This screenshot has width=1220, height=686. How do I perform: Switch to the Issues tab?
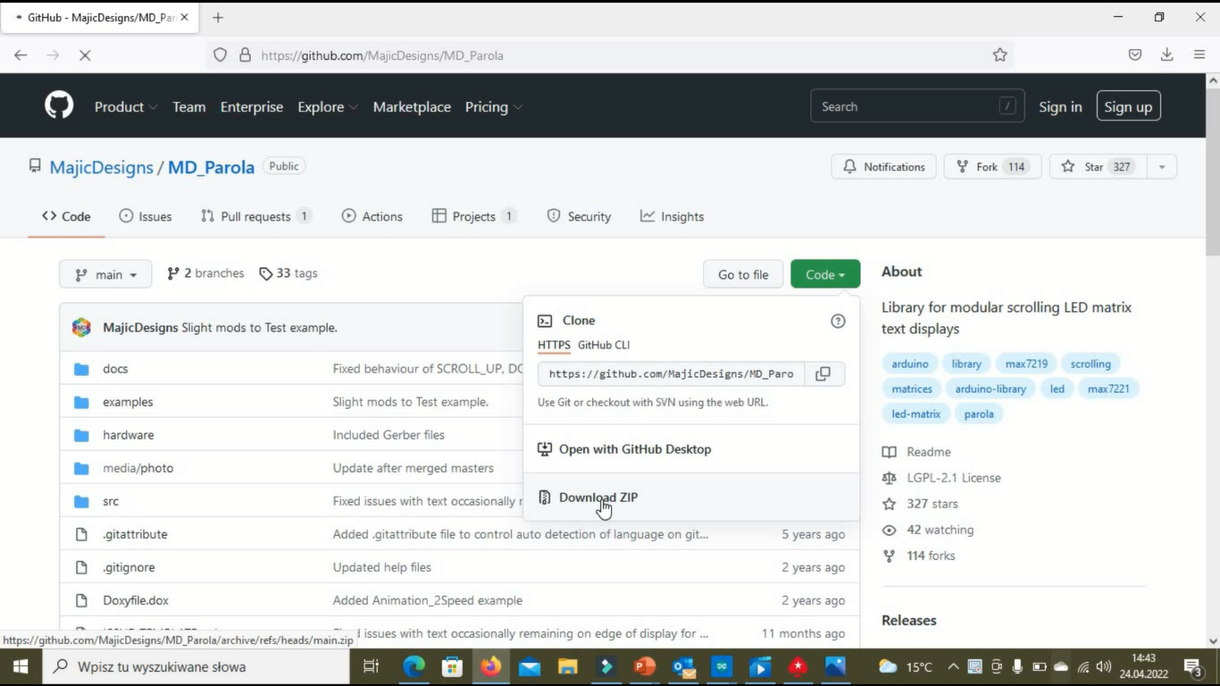click(x=145, y=216)
